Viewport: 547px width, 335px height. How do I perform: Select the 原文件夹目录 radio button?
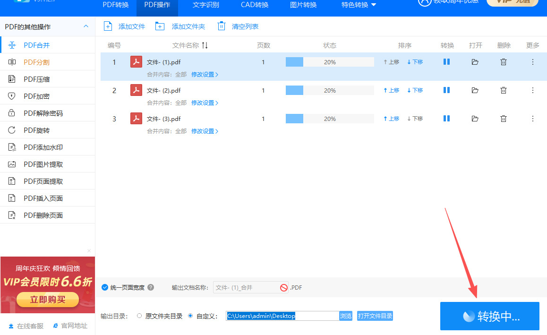pyautogui.click(x=139, y=316)
